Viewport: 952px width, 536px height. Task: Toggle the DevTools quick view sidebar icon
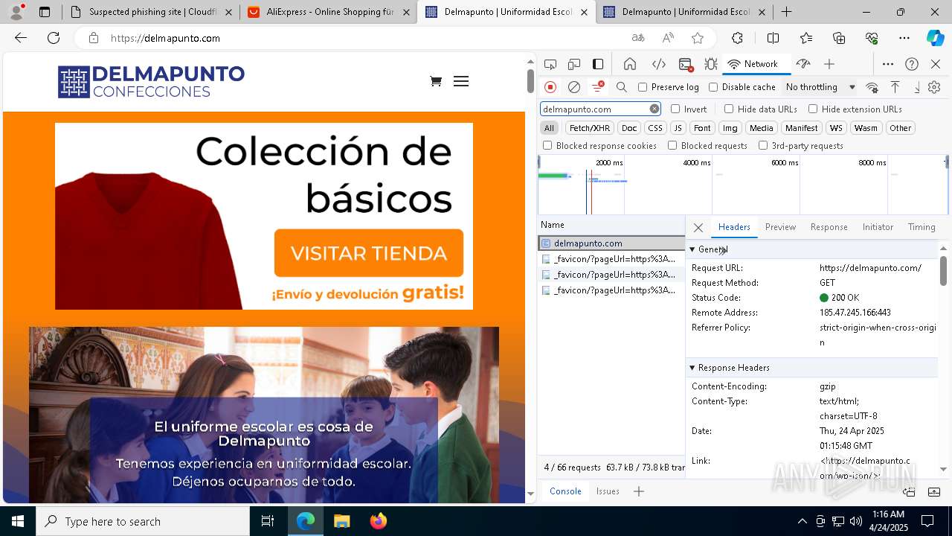598,64
